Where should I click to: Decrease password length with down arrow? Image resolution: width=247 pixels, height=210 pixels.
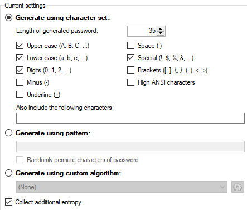click(x=161, y=33)
